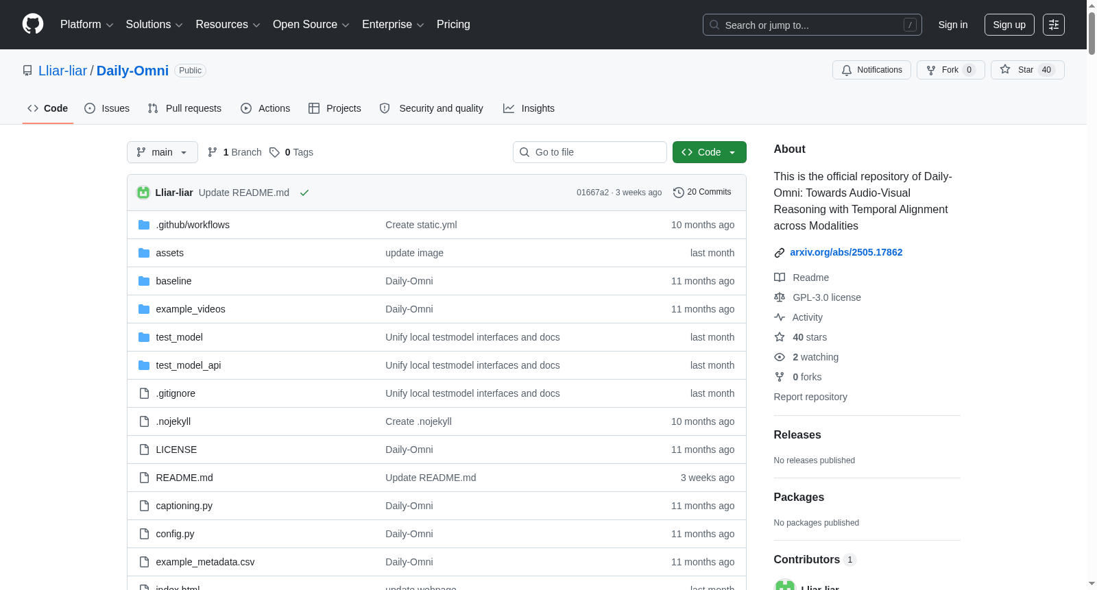The height and width of the screenshot is (590, 1097).
Task: Open the 20 Commits history link
Action: click(x=703, y=193)
